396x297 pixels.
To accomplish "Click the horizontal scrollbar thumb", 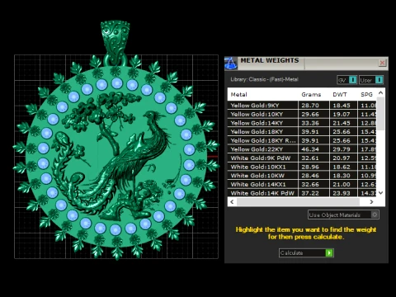I will coord(298,202).
